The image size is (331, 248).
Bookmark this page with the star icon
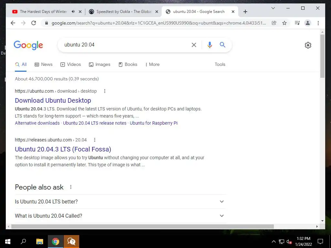click(284, 23)
